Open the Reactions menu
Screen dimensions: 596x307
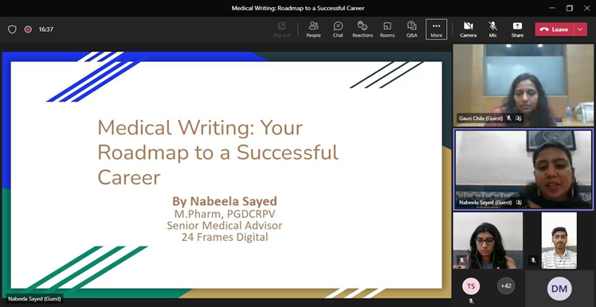point(363,29)
